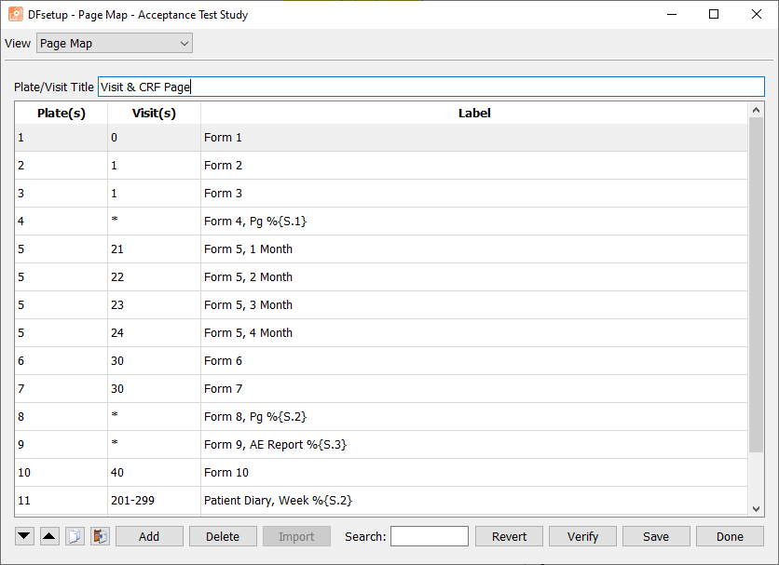Click the Done button
Image resolution: width=779 pixels, height=565 pixels.
click(x=730, y=536)
